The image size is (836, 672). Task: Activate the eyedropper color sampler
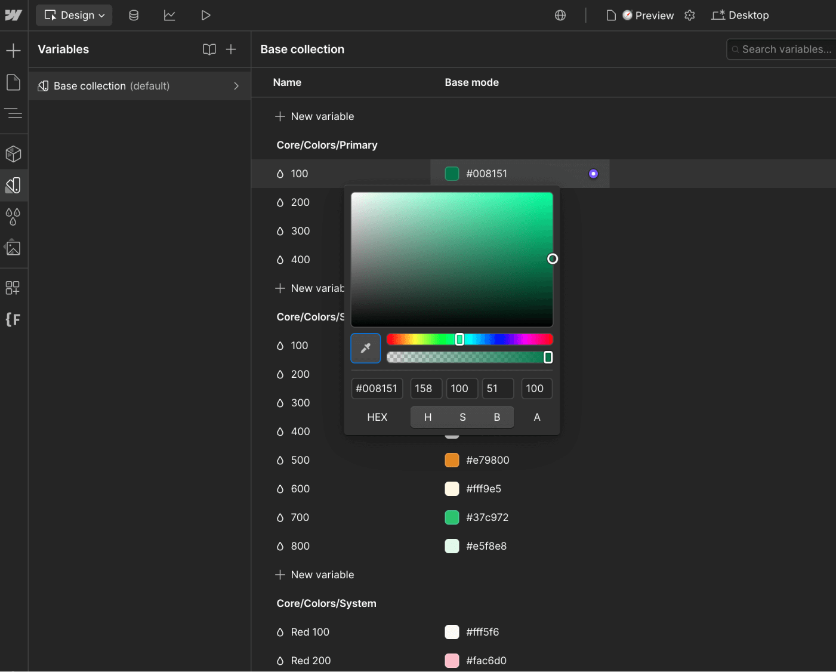(365, 348)
